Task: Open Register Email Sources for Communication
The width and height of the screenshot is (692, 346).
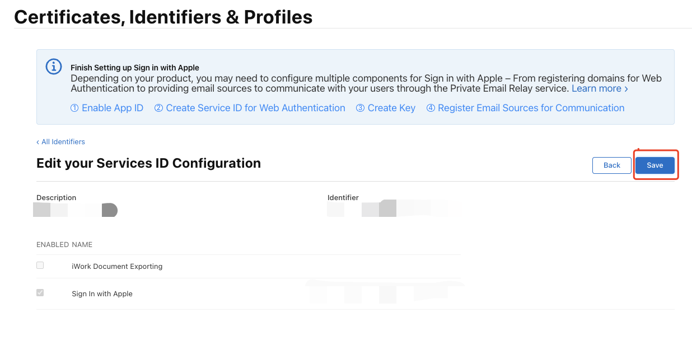Action: 525,108
